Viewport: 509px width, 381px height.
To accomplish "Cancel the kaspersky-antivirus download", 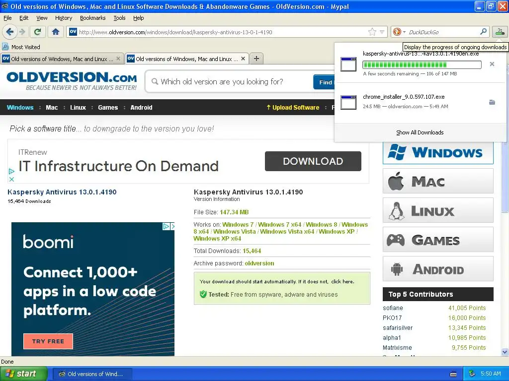I will click(x=492, y=64).
